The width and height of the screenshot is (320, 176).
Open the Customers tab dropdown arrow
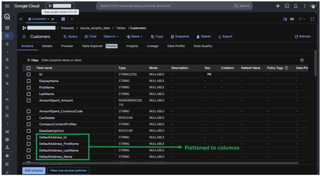(x=48, y=19)
